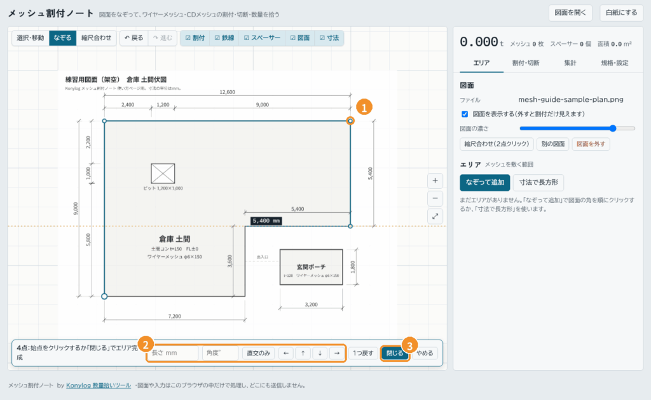This screenshot has height=400, width=651.
Task: Toggle the 直交のみ button
Action: 258,353
